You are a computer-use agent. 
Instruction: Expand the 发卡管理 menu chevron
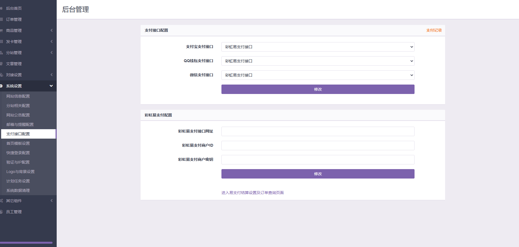coord(51,42)
